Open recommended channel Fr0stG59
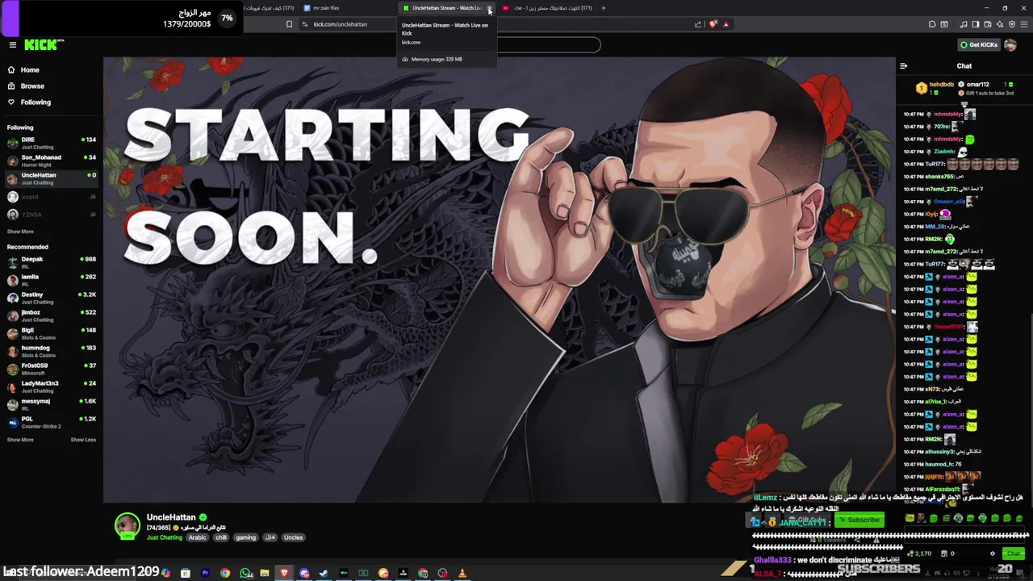Image resolution: width=1033 pixels, height=581 pixels. tap(51, 369)
